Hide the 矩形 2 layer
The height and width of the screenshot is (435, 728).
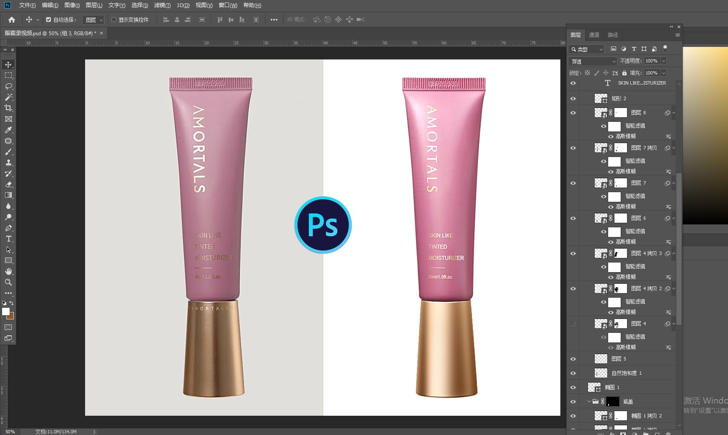(573, 98)
